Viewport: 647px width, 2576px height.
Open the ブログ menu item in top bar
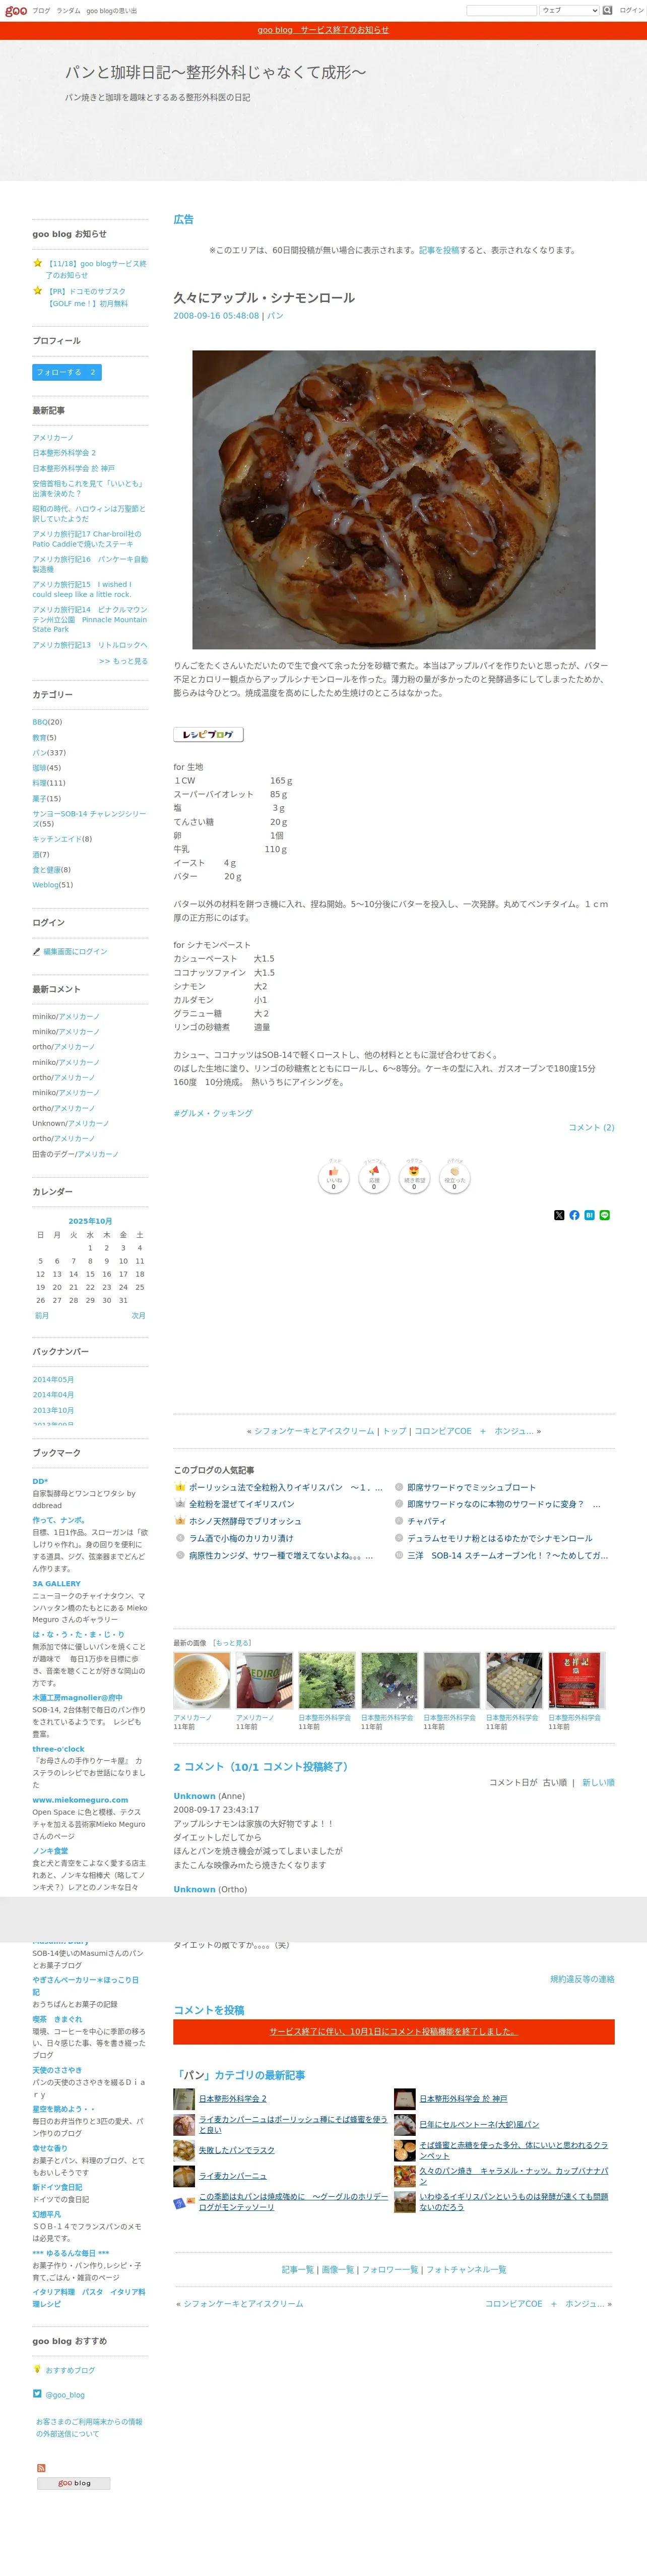pos(41,11)
